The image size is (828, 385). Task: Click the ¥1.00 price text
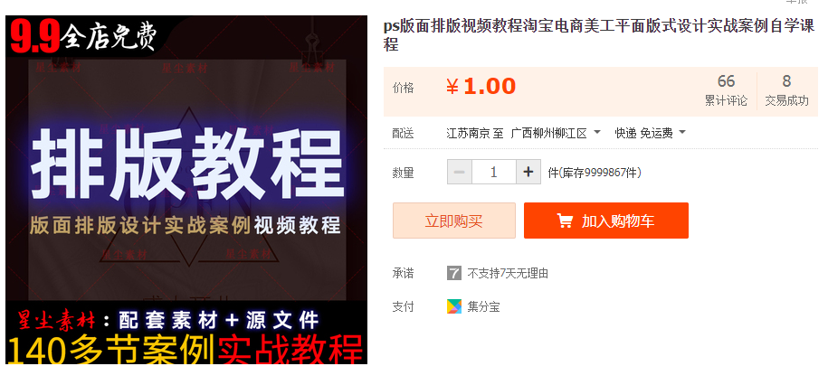pos(481,87)
